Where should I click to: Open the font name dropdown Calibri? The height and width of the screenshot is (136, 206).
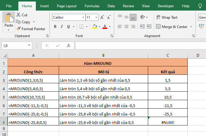(83, 17)
